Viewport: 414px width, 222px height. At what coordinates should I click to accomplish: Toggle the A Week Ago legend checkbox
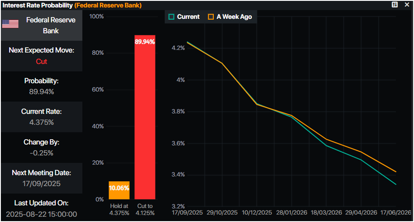point(211,17)
